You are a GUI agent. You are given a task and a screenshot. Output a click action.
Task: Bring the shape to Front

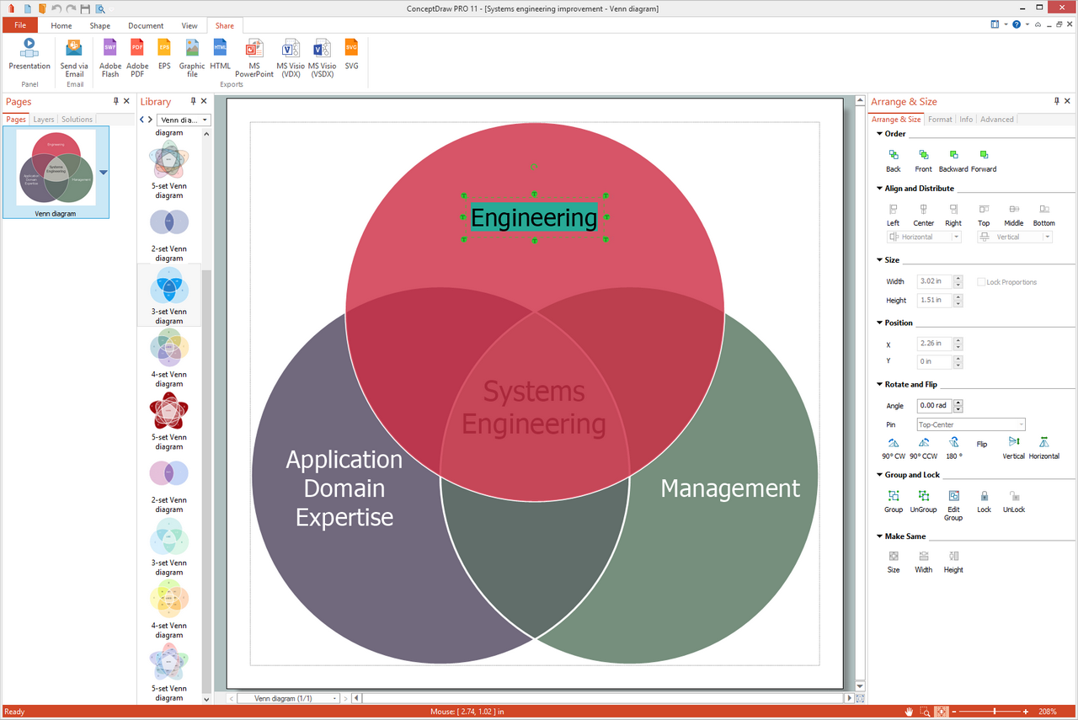923,160
